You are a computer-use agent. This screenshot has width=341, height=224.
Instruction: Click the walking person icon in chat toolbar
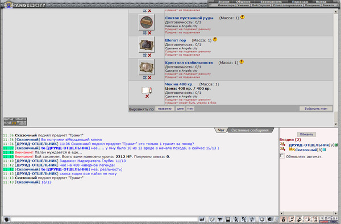click(236, 219)
